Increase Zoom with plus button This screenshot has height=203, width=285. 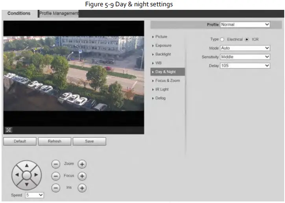click(82, 164)
